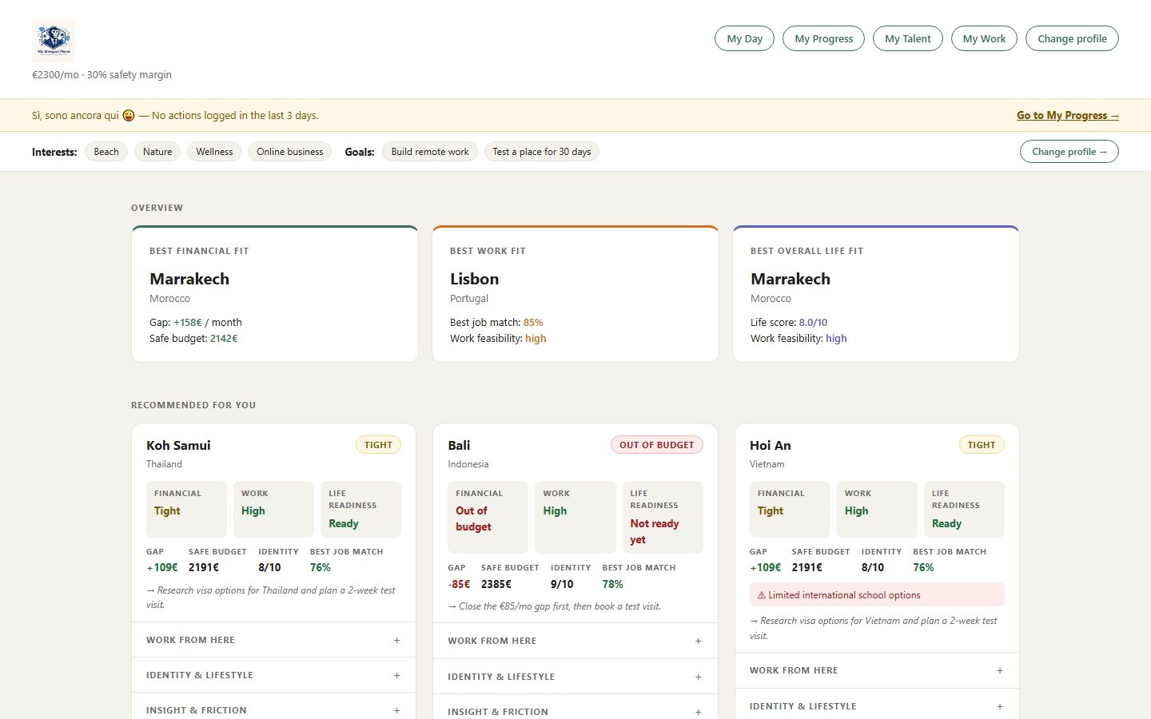Click the Limited international school options warning
1151x719 pixels.
click(877, 595)
